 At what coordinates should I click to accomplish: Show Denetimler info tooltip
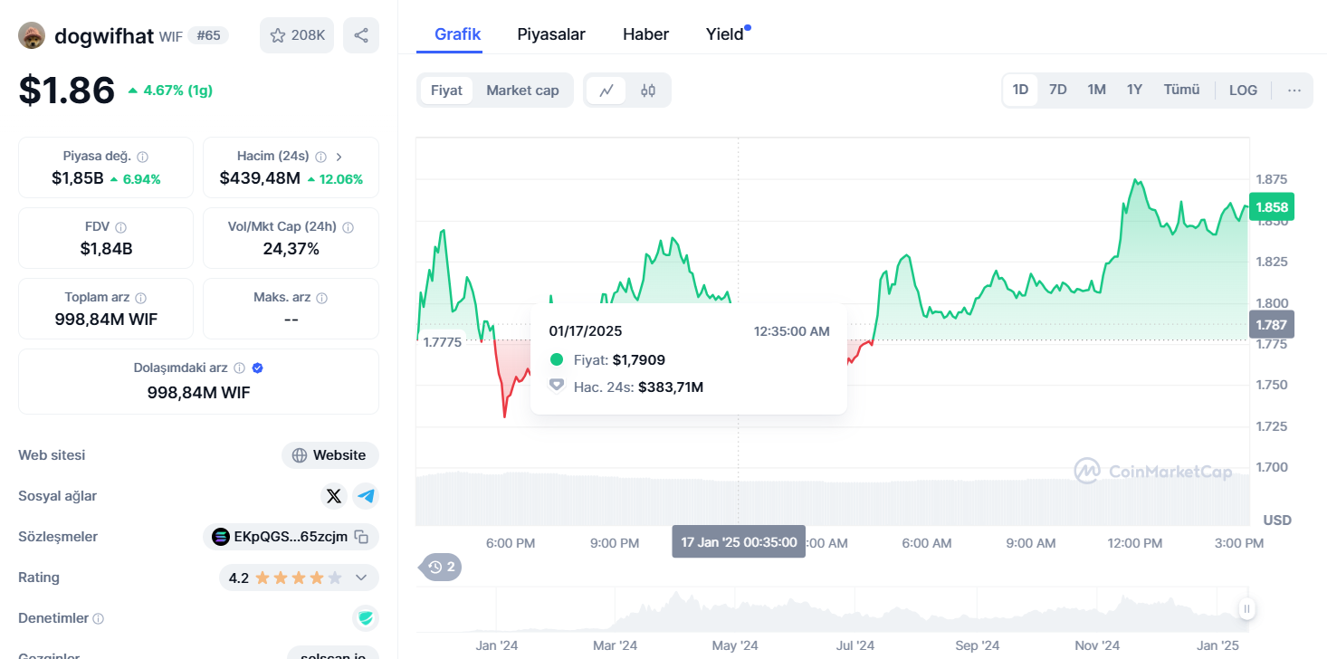(x=99, y=619)
